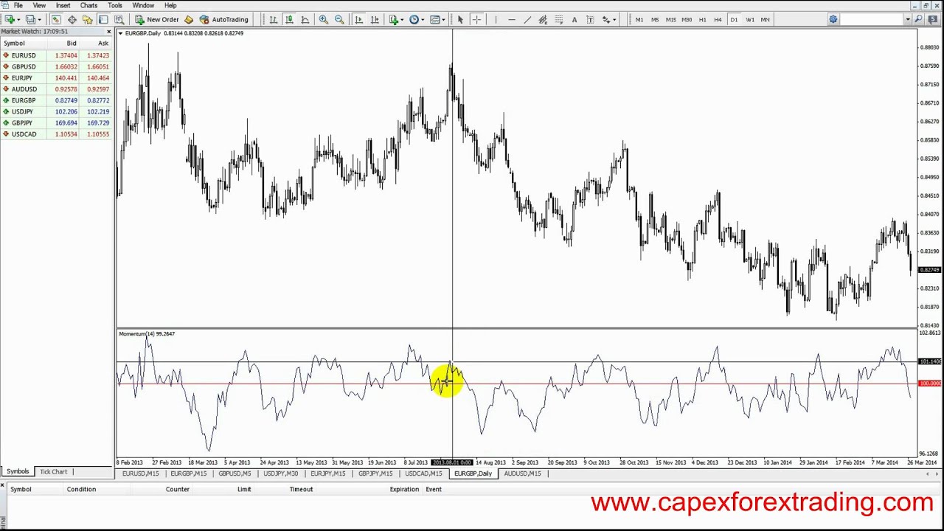Open the EURUSD,M15 chart tab

click(x=140, y=473)
